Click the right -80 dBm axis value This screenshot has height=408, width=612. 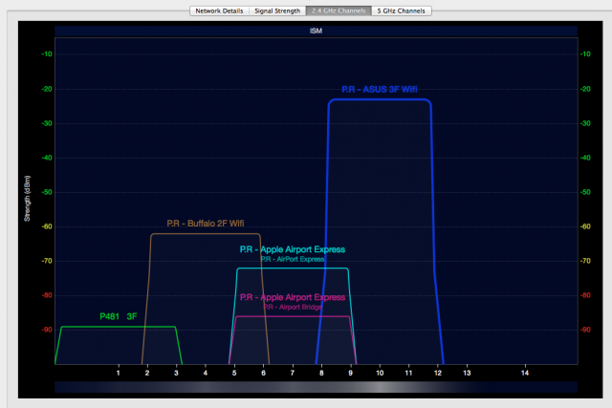pyautogui.click(x=585, y=295)
